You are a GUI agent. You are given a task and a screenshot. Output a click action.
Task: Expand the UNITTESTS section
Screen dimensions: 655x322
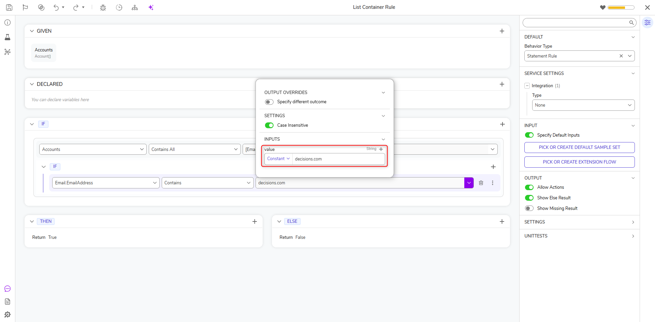pos(633,236)
